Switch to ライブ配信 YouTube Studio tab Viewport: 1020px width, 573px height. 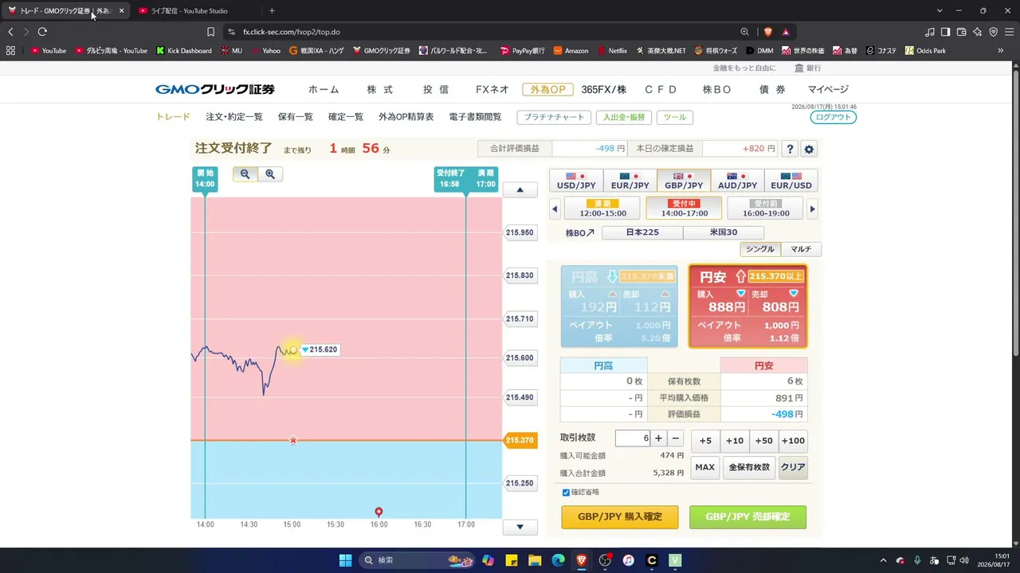(x=189, y=11)
